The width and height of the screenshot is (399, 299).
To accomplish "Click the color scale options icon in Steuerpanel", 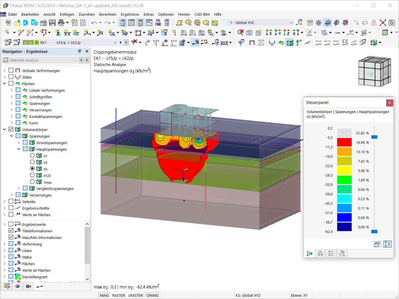I will click(387, 244).
